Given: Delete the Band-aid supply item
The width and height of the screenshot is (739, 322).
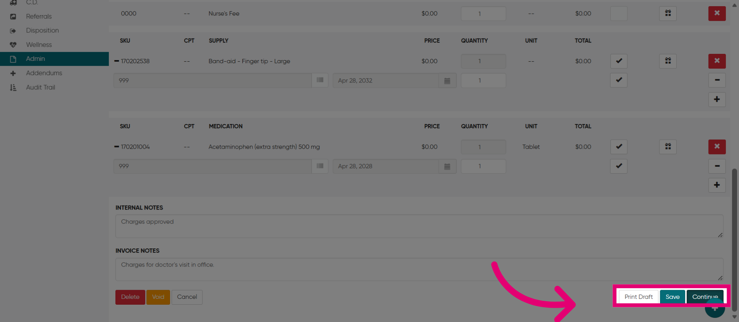Looking at the screenshot, I should (x=717, y=61).
